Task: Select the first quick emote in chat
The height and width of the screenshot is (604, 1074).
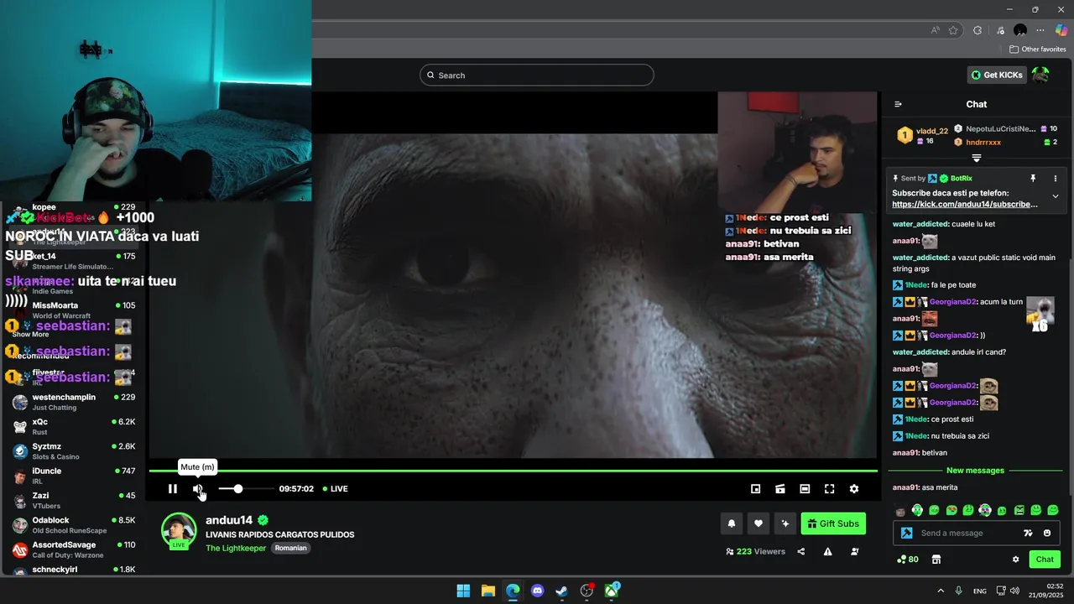Action: tap(900, 510)
